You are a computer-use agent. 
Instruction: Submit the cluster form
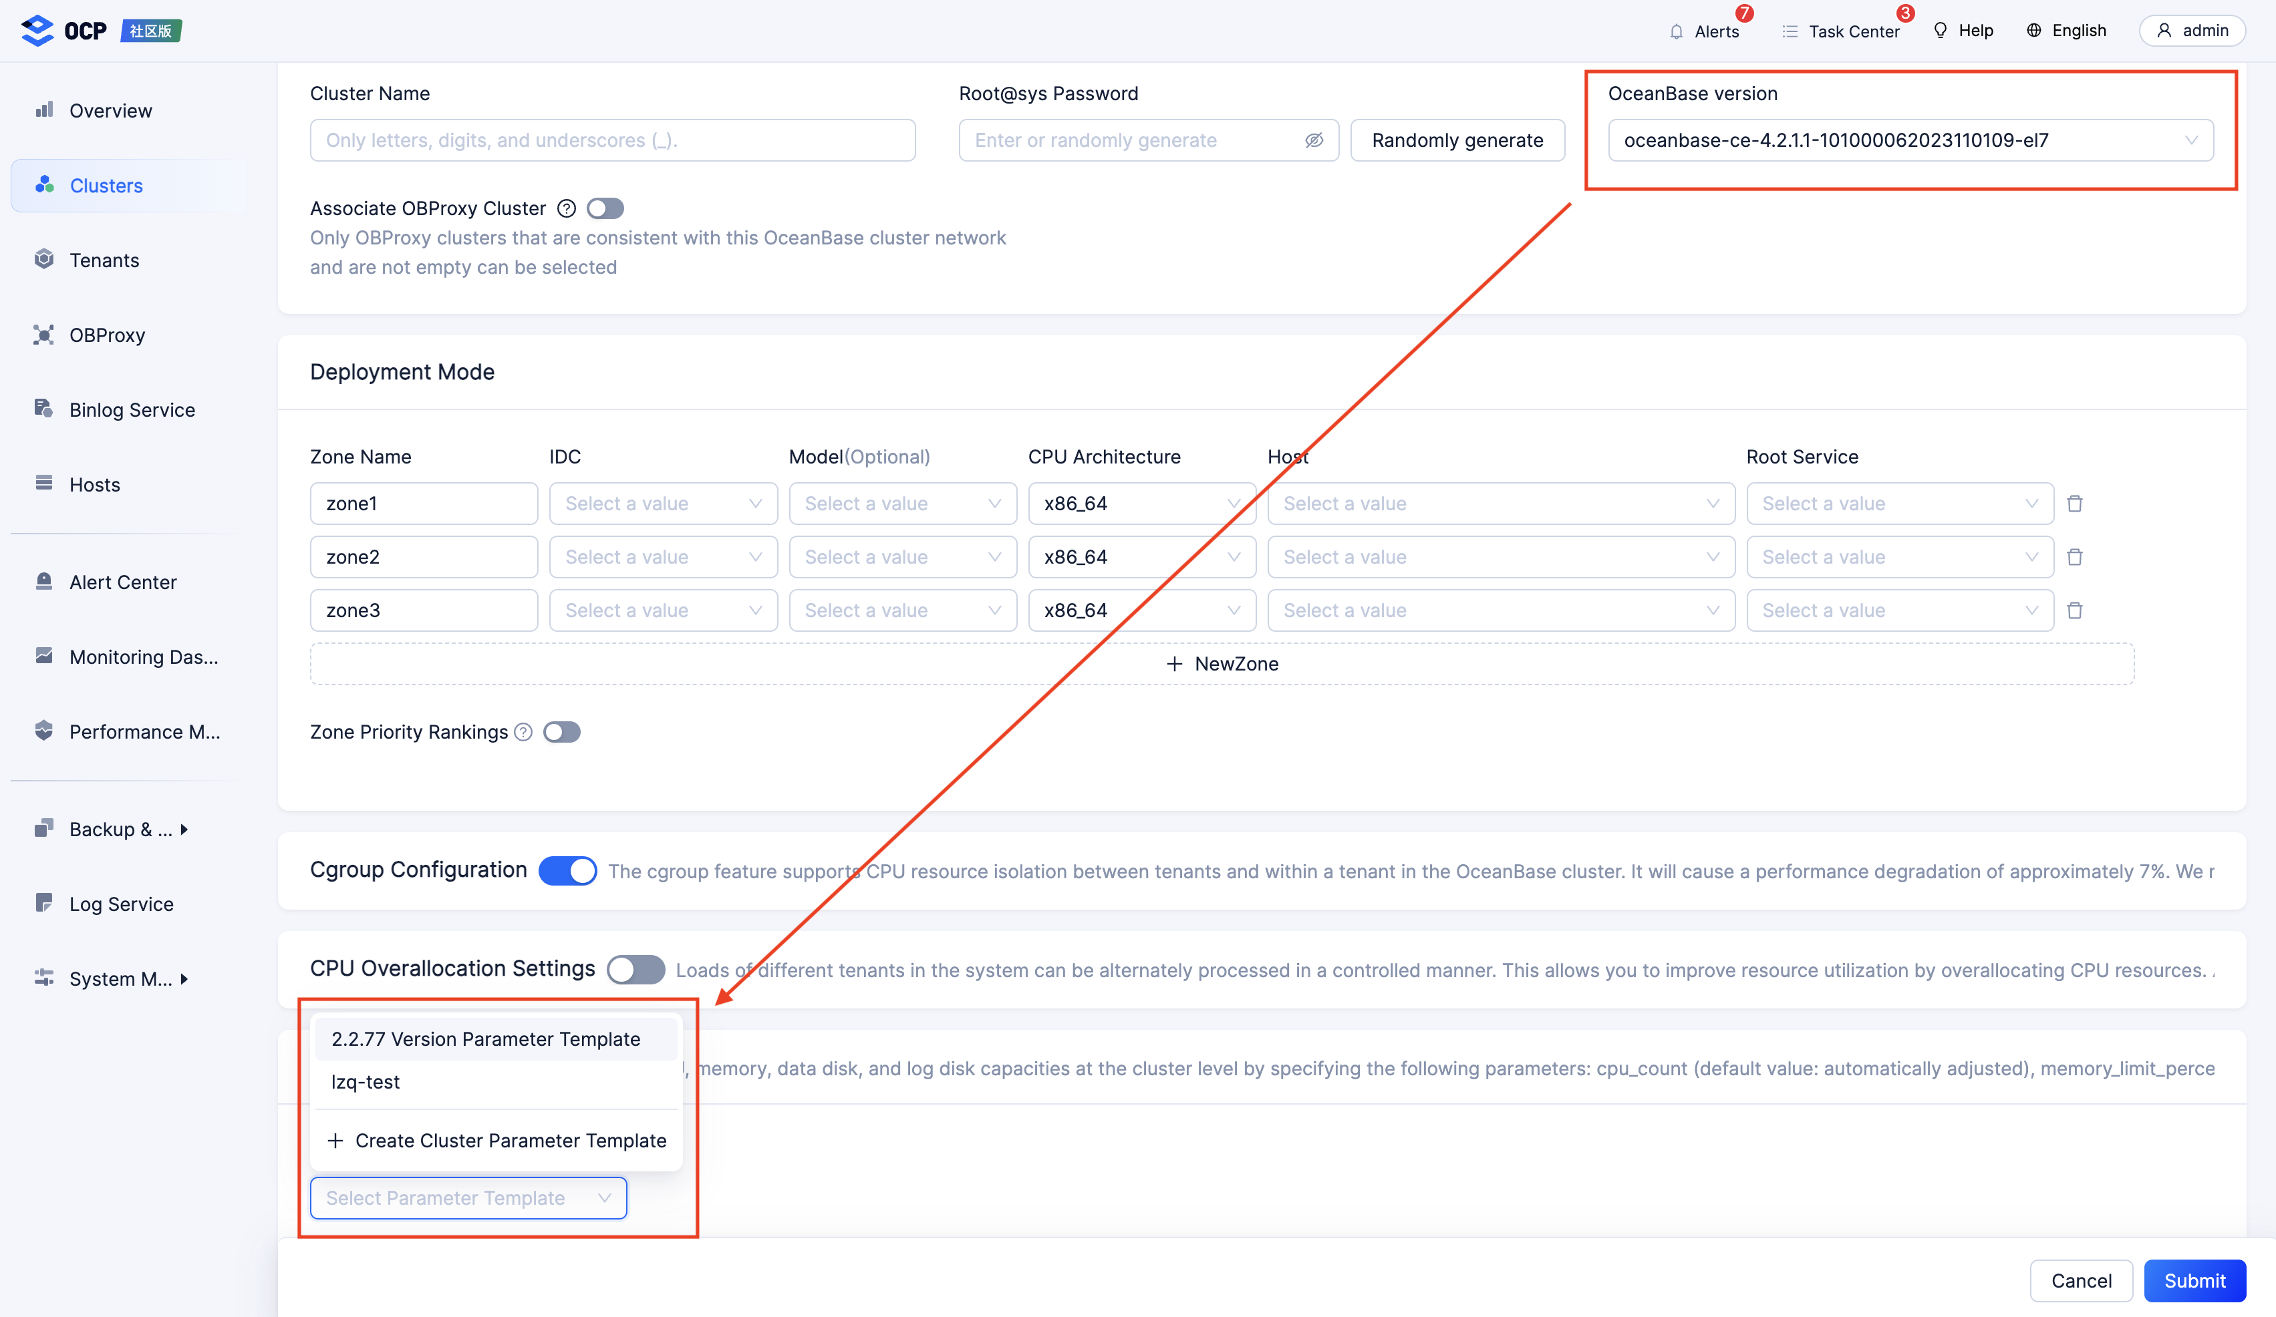(x=2194, y=1280)
